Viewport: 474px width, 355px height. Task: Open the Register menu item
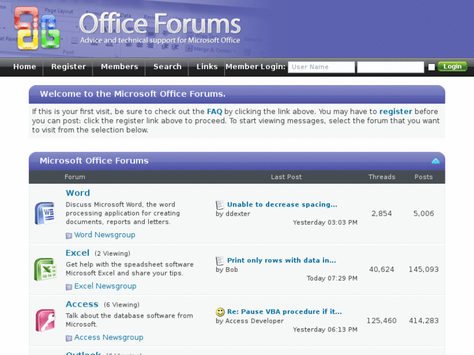[x=68, y=67]
